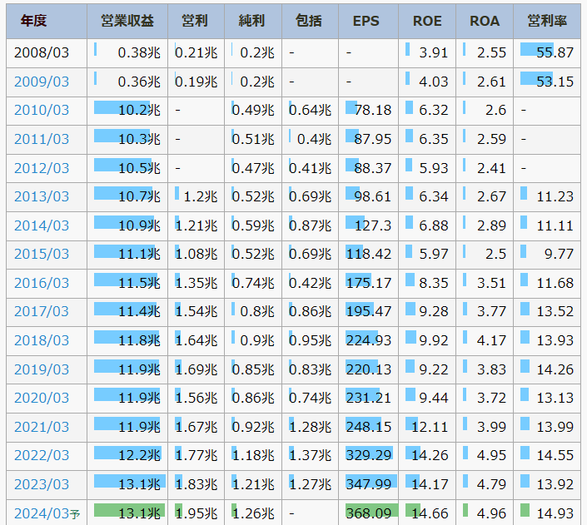Select the 包括 column header
This screenshot has width=587, height=525.
[310, 21]
